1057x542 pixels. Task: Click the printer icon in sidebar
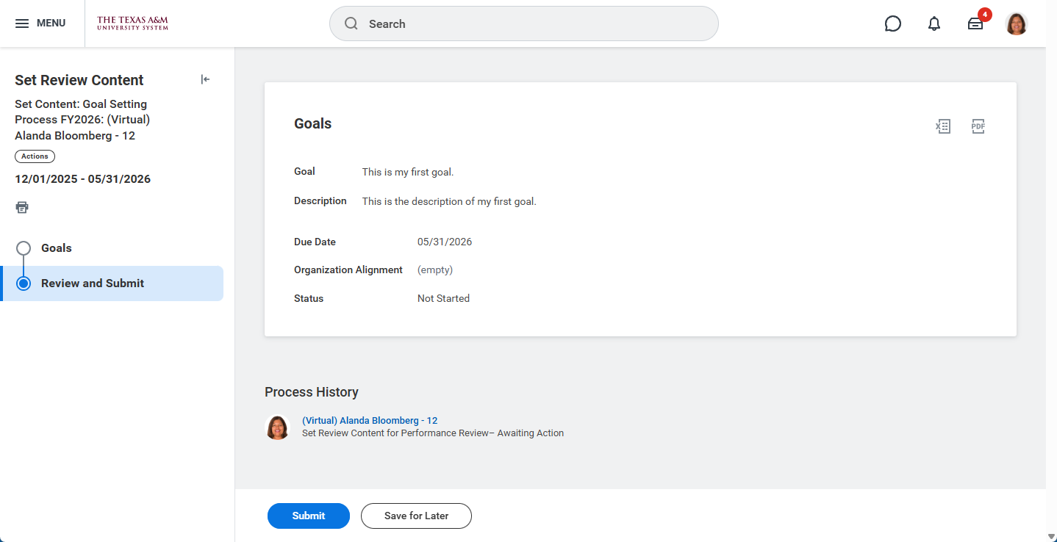coord(22,207)
